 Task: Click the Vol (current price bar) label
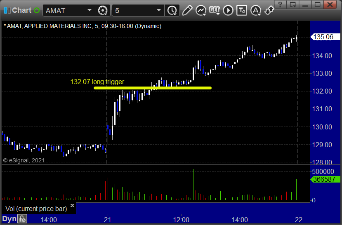point(36,209)
